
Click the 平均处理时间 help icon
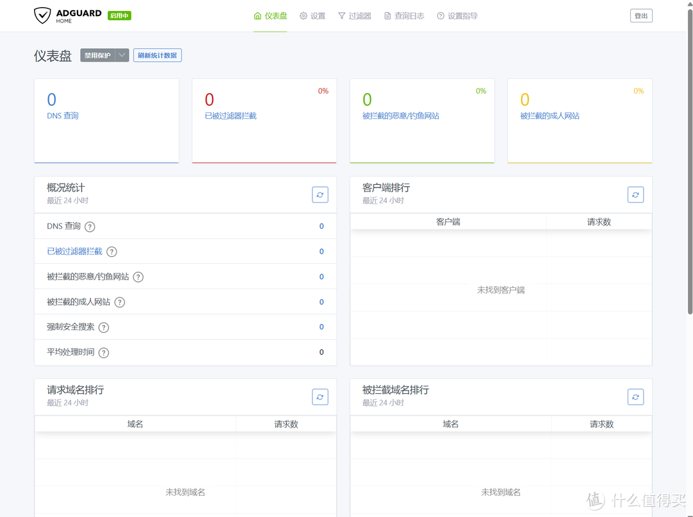click(104, 352)
